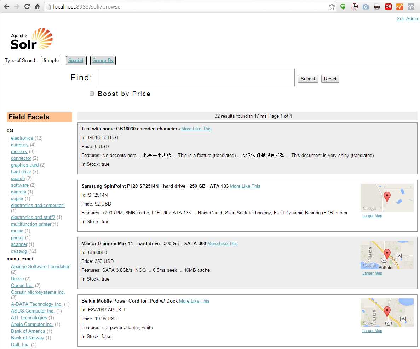
Task: Open Larger Map for Samsung SpinPoint
Action: pos(372,216)
